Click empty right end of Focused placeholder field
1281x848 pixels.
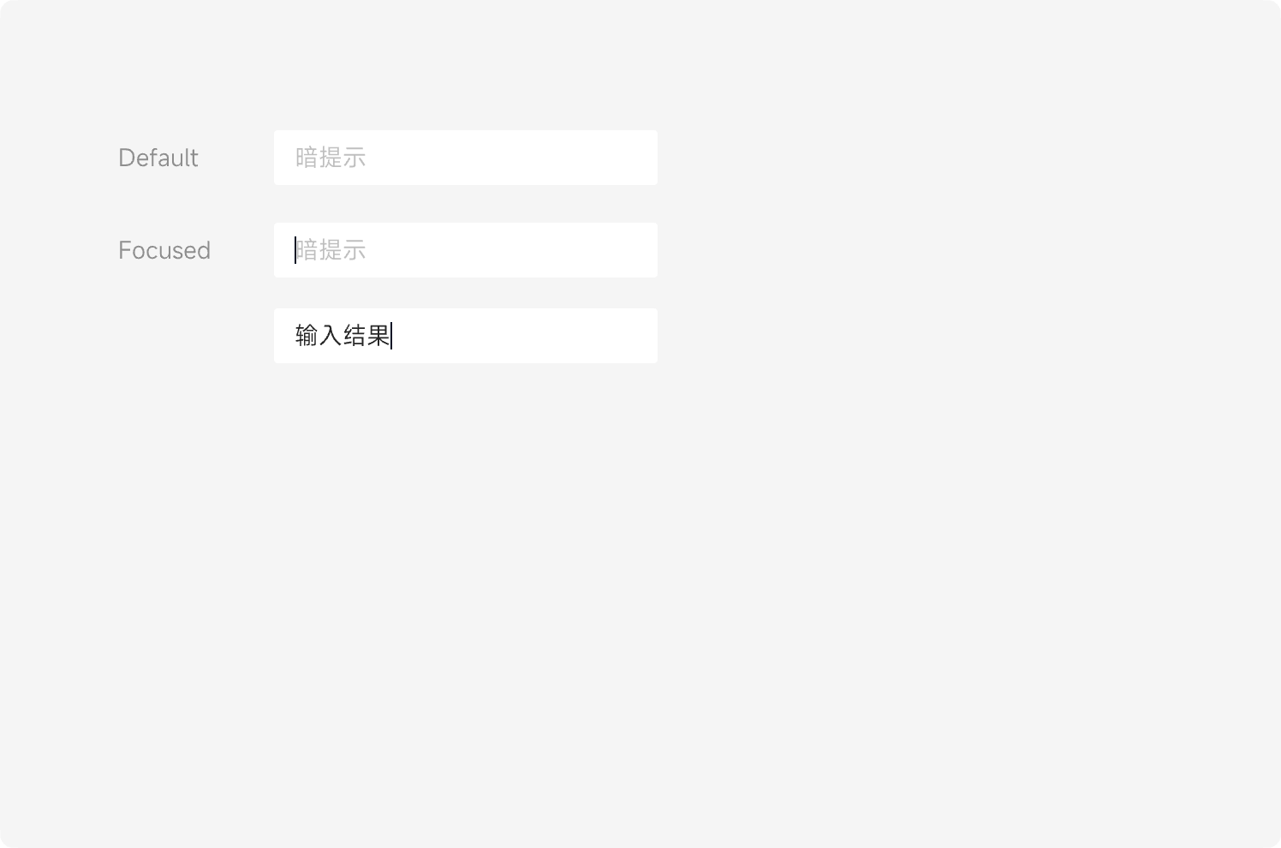tap(617, 250)
